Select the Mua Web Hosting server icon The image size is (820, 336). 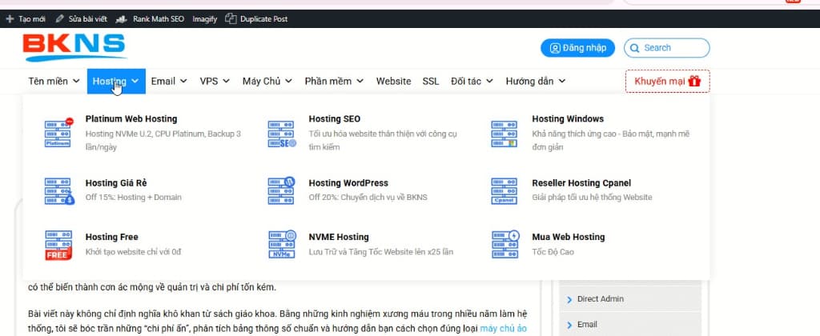point(506,245)
